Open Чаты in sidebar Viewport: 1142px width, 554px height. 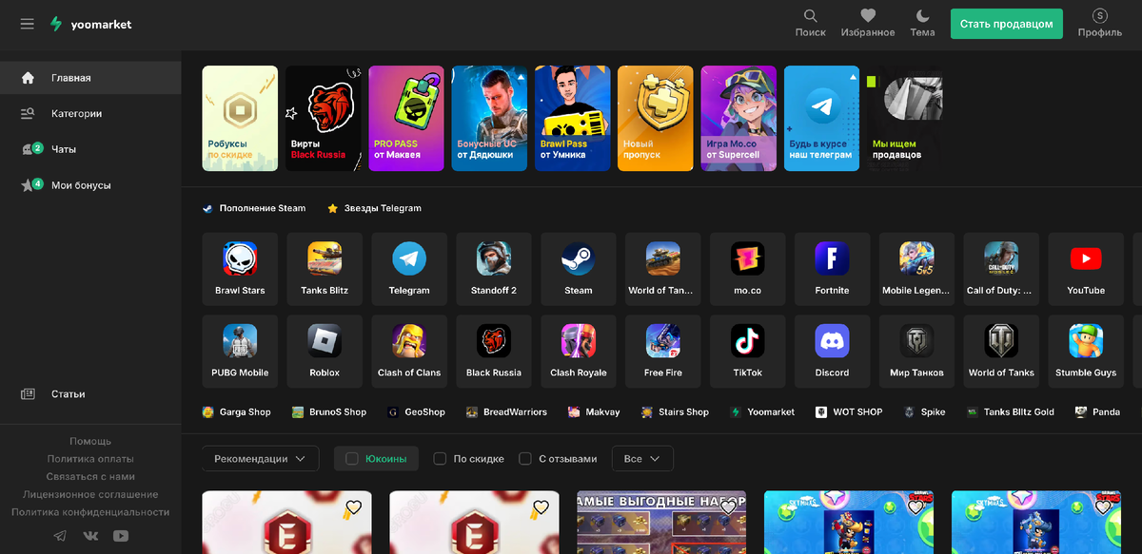tap(90, 149)
